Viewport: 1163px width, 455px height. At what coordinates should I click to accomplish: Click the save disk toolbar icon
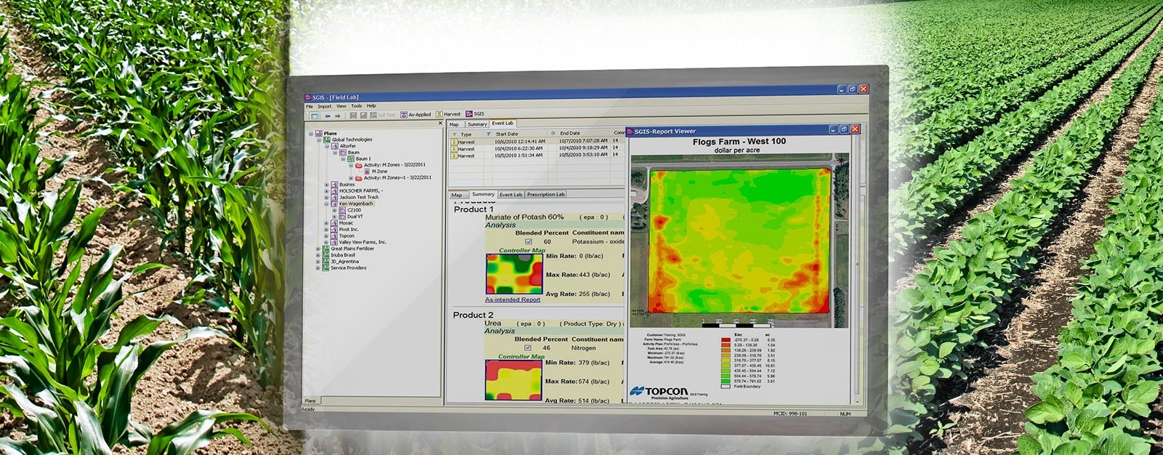click(353, 116)
